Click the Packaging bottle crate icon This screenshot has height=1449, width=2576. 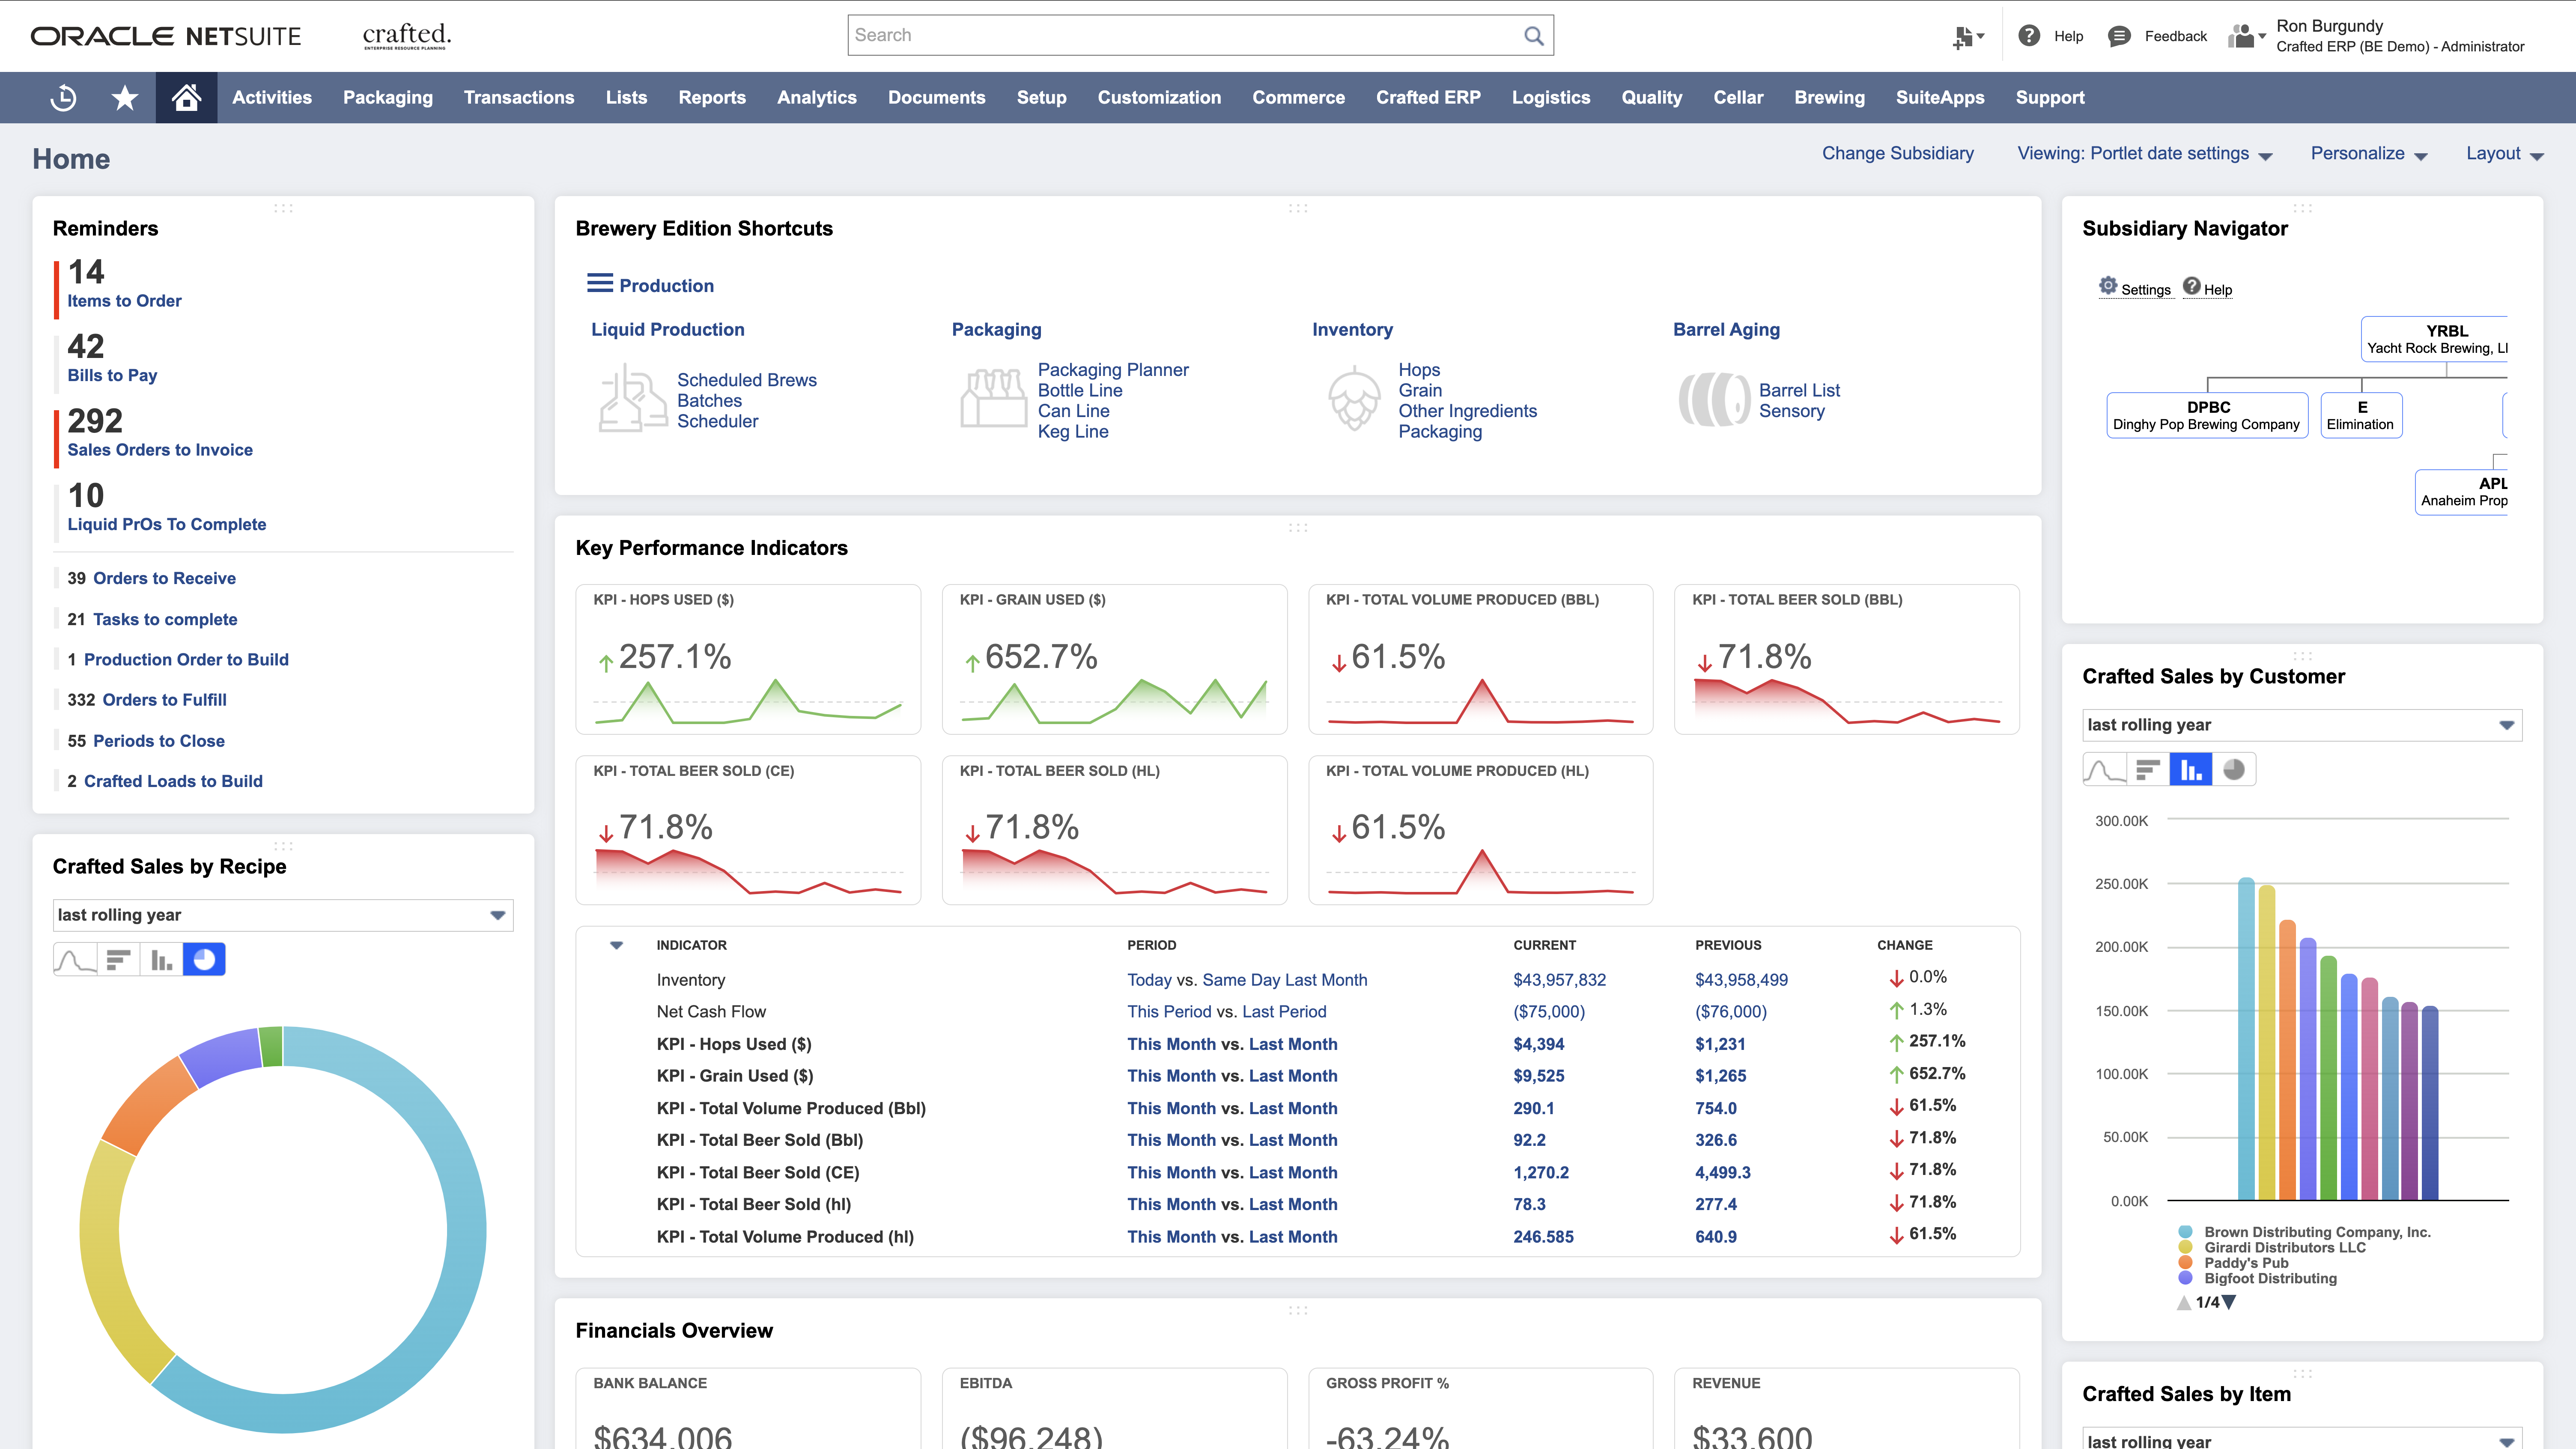coord(994,398)
